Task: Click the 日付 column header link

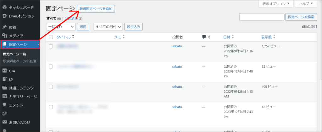Action: pos(227,37)
